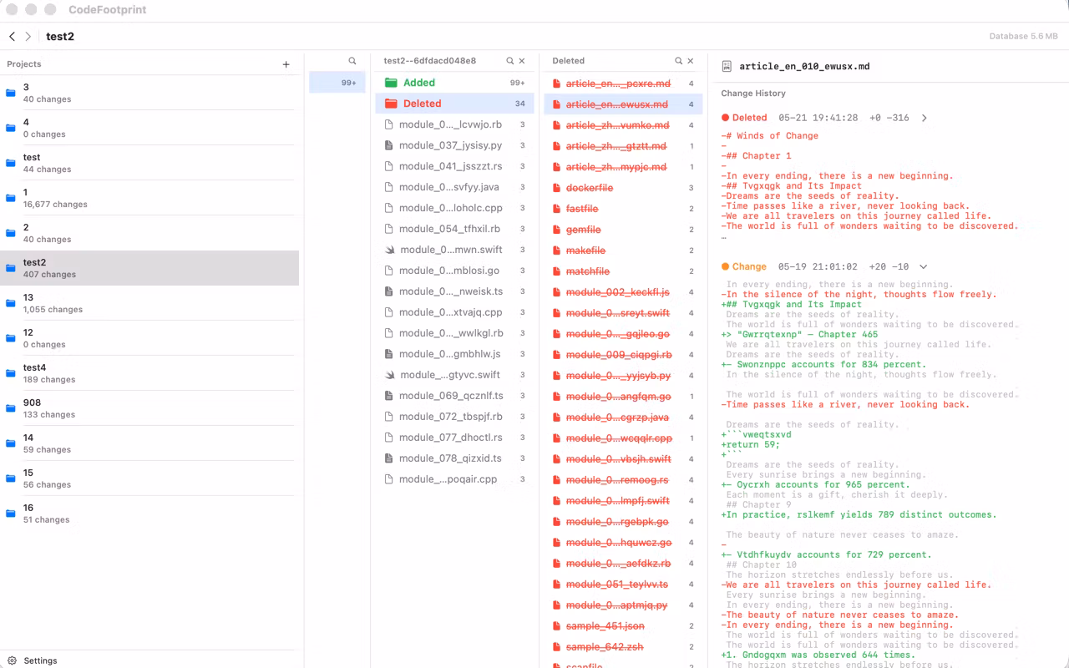Viewport: 1069px width, 668px height.
Task: Select file module_078_qizxid.ts
Action: (455, 458)
